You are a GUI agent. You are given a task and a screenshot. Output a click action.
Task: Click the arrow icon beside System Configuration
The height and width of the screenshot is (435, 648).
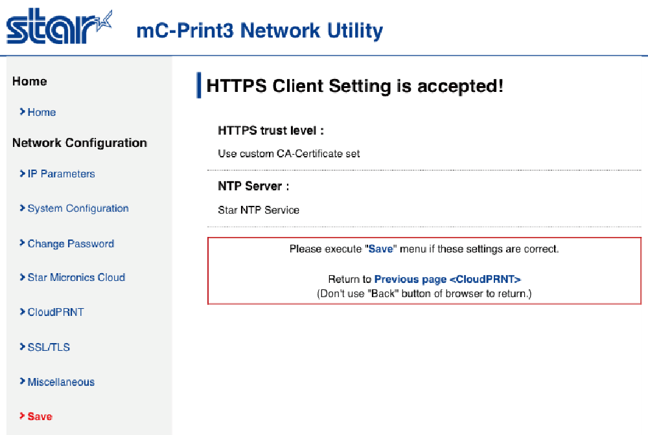[22, 208]
